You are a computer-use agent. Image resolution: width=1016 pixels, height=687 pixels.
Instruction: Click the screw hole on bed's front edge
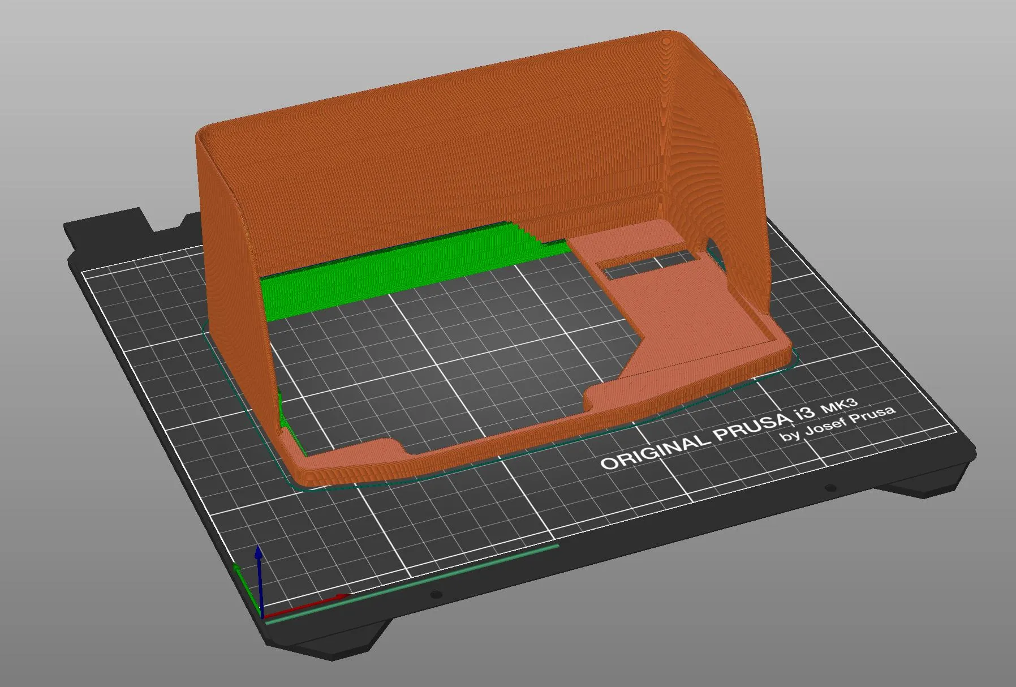(435, 595)
